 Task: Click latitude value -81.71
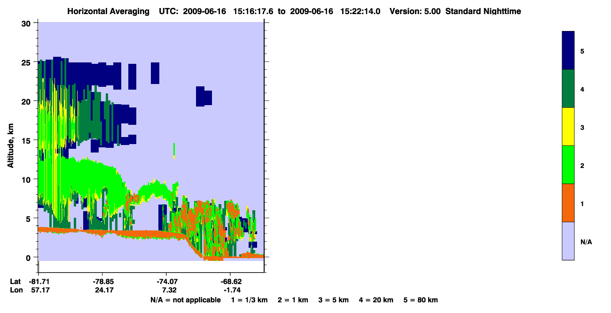click(39, 282)
